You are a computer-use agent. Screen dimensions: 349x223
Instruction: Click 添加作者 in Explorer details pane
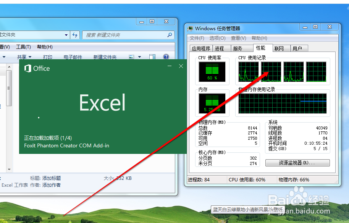(52, 185)
